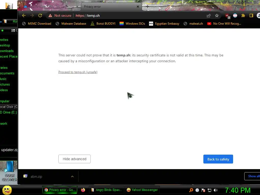Click the striped flag extension icon
The height and width of the screenshot is (195, 260).
coord(235,15)
